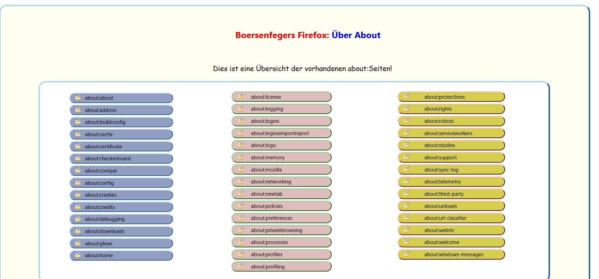Click the folder icon beside about:windows-messages
Image resolution: width=599 pixels, height=279 pixels.
(x=406, y=254)
